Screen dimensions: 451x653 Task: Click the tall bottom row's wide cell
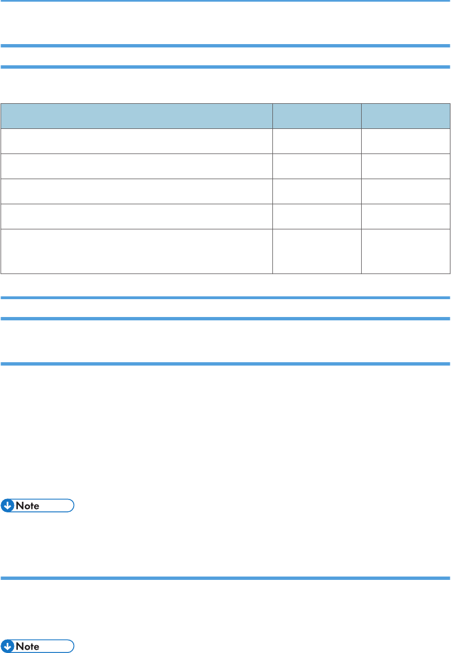(x=137, y=251)
